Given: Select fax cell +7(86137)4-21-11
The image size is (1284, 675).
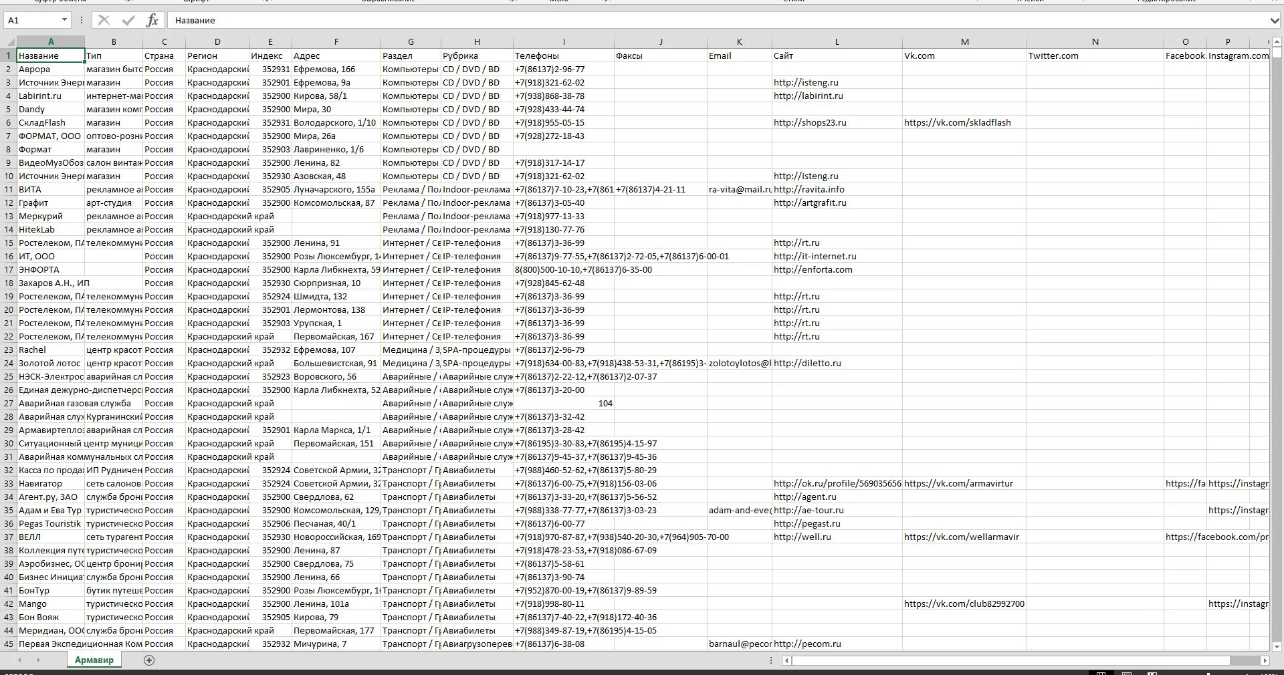Looking at the screenshot, I should click(x=661, y=190).
